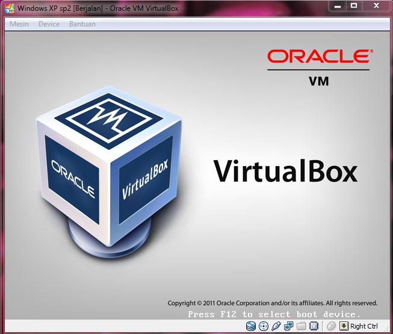This screenshot has width=393, height=334.
Task: Click the VirtualBox cube logo in guest display
Action: [x=110, y=172]
